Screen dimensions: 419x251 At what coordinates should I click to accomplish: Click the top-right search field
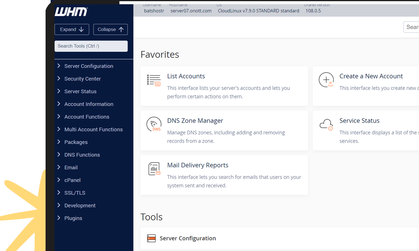coord(412,27)
